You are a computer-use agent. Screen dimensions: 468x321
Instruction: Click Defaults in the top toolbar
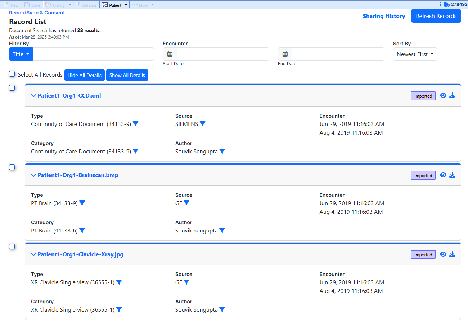[x=86, y=5]
